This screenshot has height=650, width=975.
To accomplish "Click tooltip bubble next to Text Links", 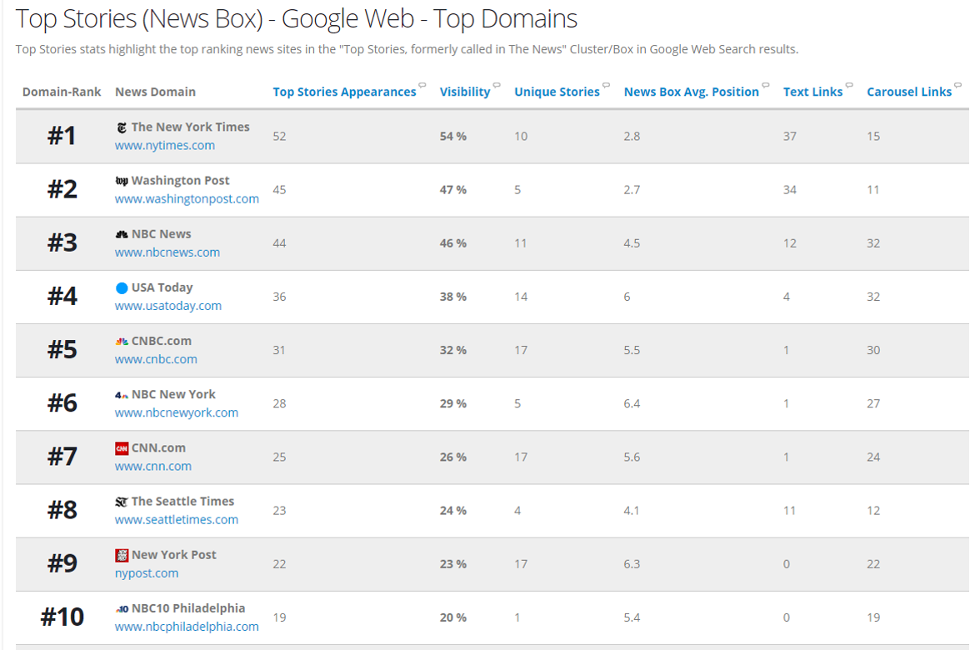I will pos(849,85).
